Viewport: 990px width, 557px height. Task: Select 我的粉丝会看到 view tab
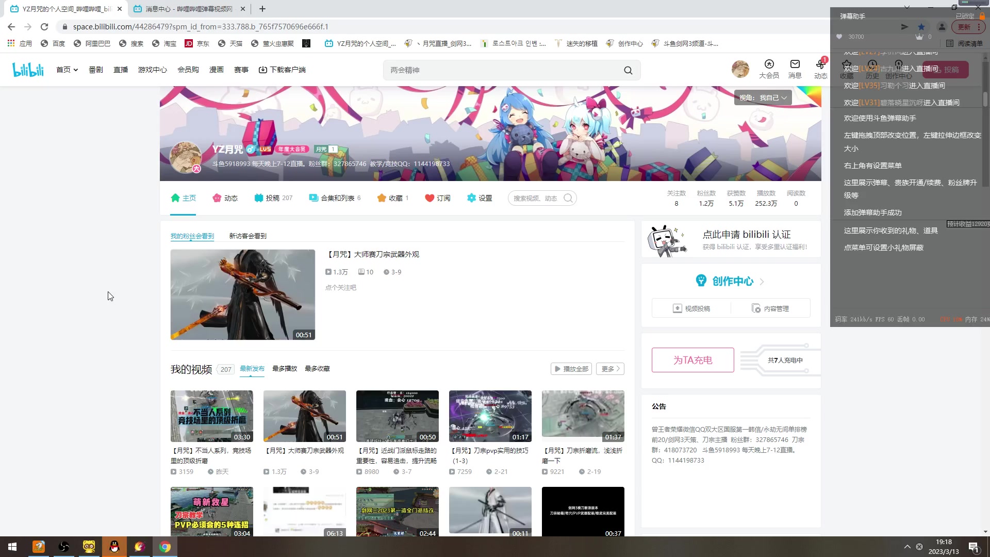[x=192, y=236]
